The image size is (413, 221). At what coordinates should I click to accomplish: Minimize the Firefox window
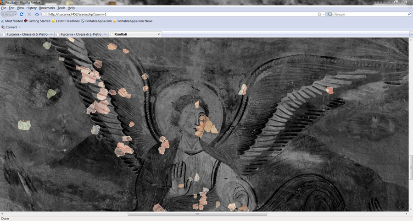pos(389,2)
